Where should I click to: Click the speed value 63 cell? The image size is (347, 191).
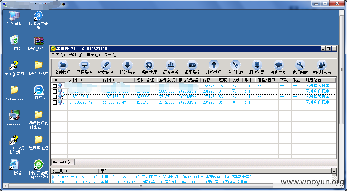point(221,97)
